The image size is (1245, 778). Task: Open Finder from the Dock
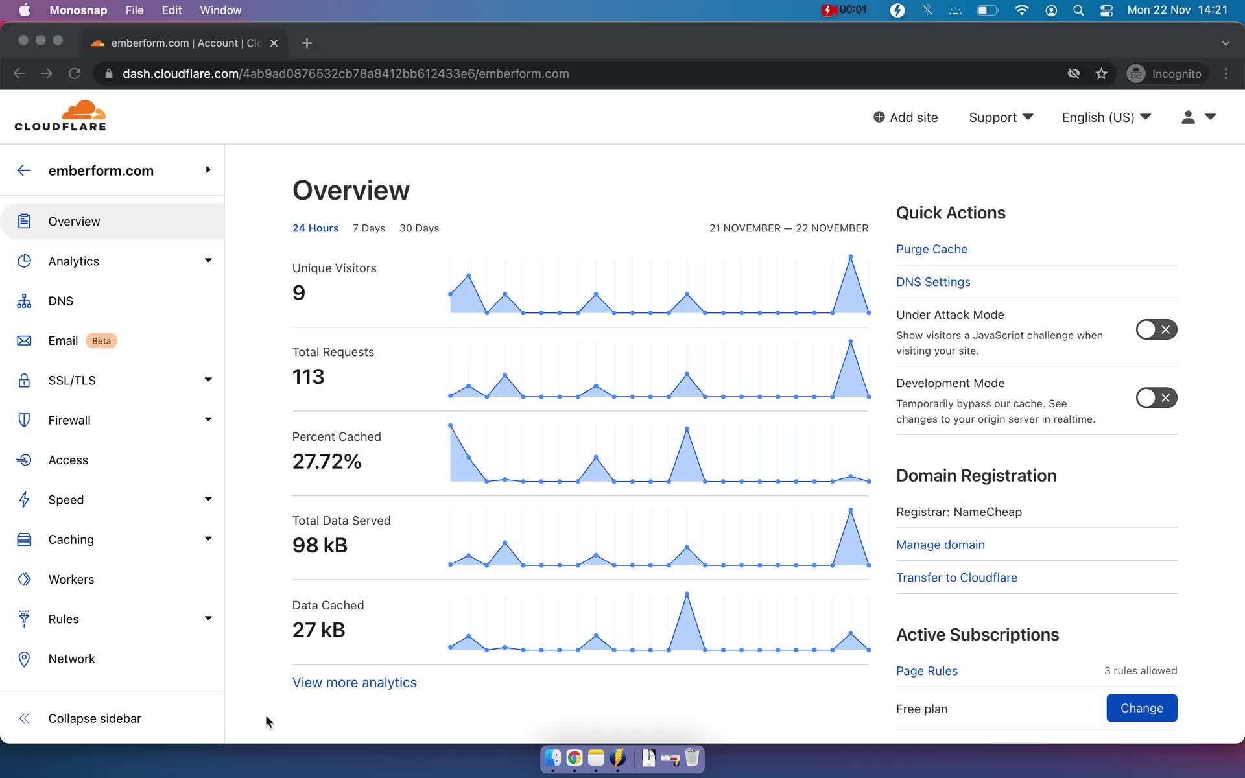point(552,758)
